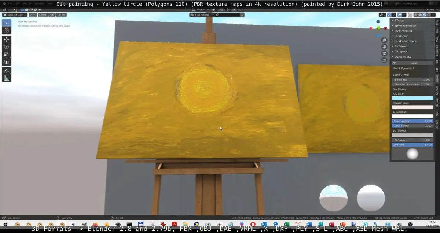Click the zoom magnifier viewport gizmo
This screenshot has height=233, width=440.
tap(384, 40)
